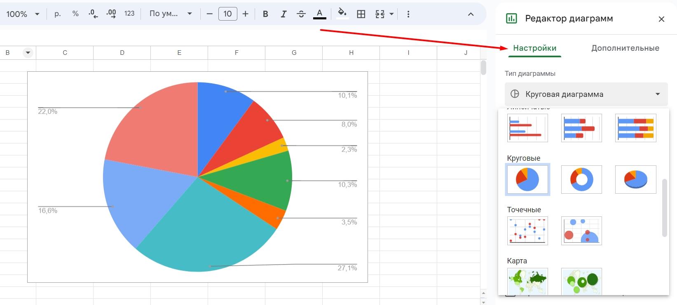Open the cell fill color tool

point(342,13)
